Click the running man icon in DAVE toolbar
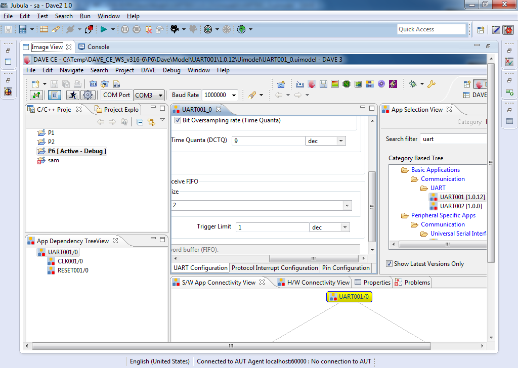This screenshot has height=368, width=518. click(x=73, y=95)
